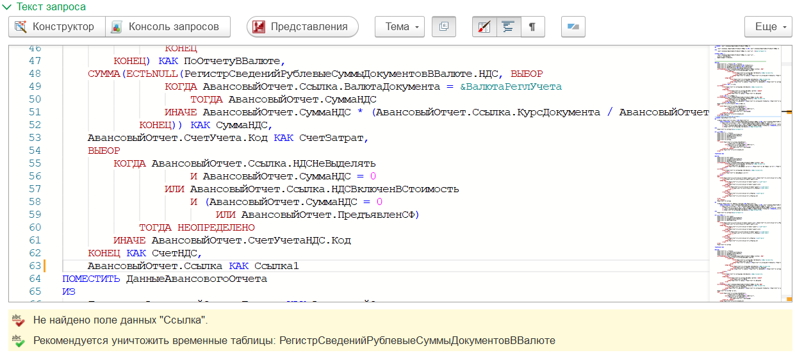Screen dimensions: 795x353
Task: Click the Консоль запросов chart icon
Action: click(x=117, y=27)
